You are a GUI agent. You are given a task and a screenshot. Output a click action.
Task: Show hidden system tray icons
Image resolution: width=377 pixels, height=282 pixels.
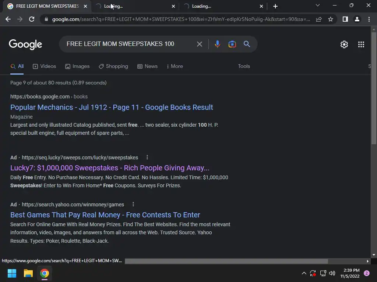tap(304, 273)
